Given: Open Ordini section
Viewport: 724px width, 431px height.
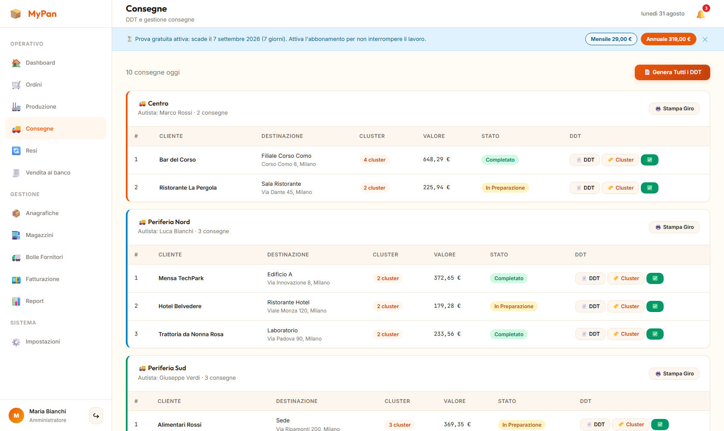Looking at the screenshot, I should tap(56, 84).
